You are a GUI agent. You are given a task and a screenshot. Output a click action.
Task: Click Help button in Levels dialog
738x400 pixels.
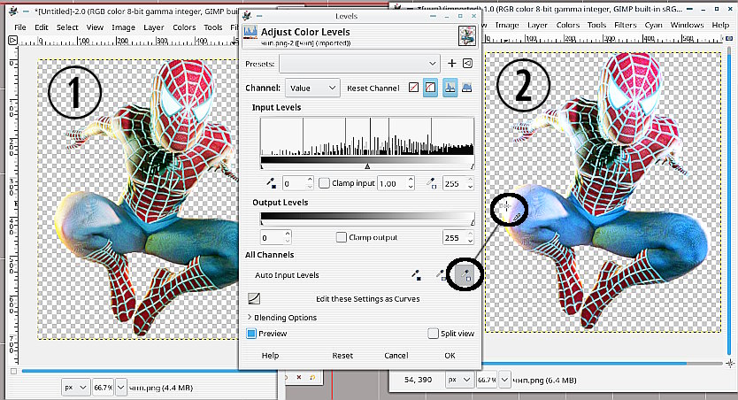(270, 356)
